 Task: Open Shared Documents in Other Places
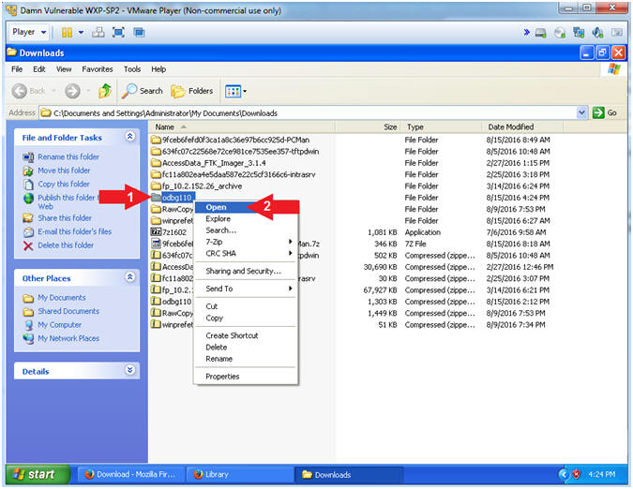[68, 312]
